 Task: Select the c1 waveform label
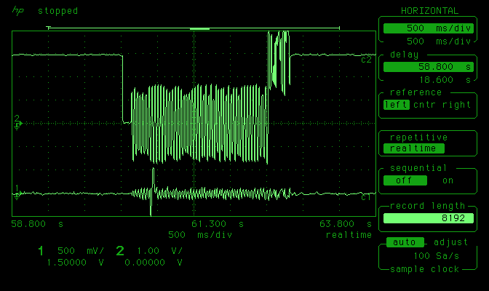pyautogui.click(x=366, y=196)
